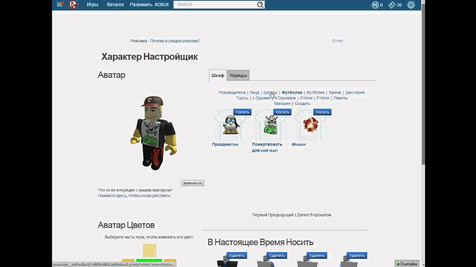Click the Roblox logo icon
Viewport: 476px width, 267px height.
click(x=73, y=5)
